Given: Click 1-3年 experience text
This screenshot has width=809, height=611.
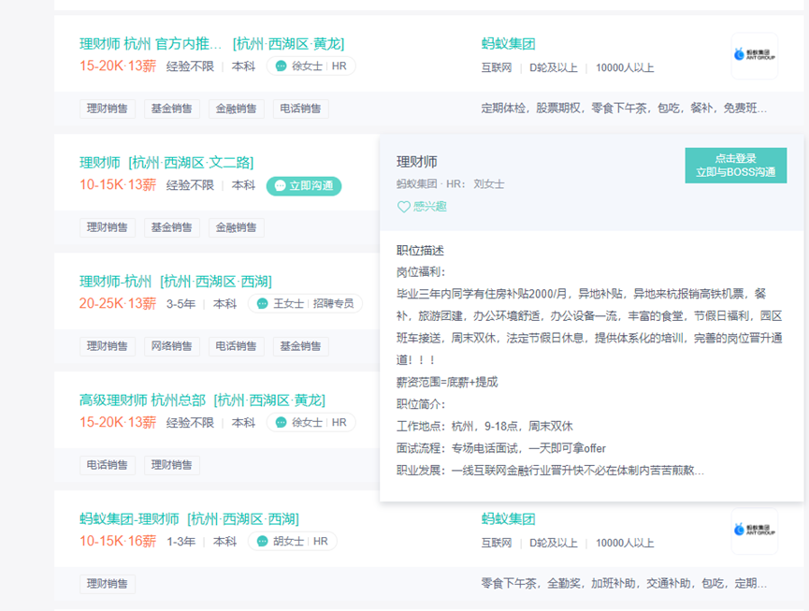Looking at the screenshot, I should tap(181, 542).
